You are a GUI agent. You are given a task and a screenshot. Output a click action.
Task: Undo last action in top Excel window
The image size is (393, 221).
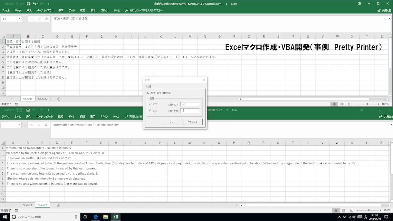(x=34, y=4)
